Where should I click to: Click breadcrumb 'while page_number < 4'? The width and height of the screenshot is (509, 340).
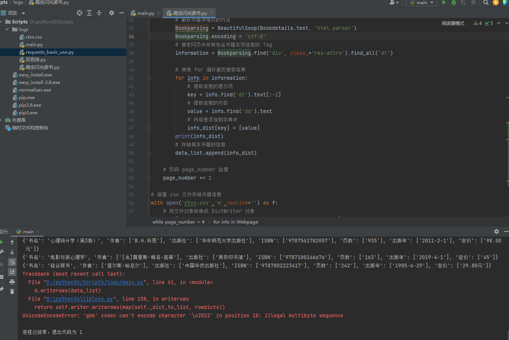point(178,222)
